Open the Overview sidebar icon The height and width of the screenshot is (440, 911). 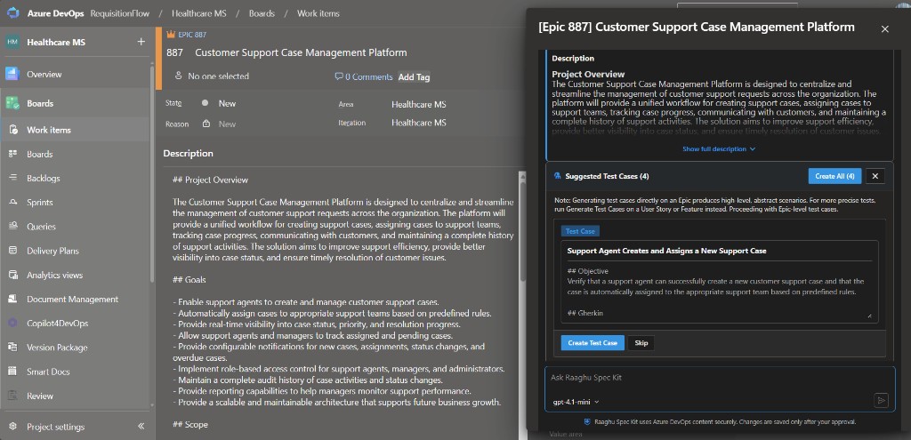[12, 75]
